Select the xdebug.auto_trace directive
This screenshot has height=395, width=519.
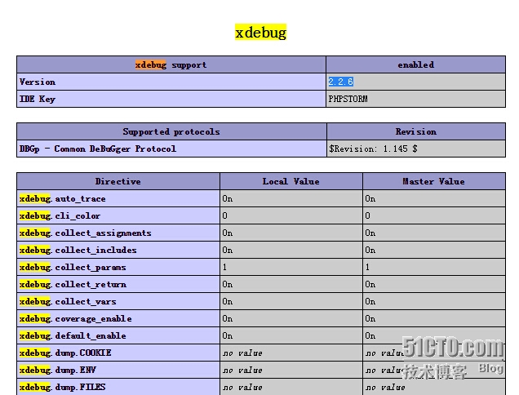tap(63, 198)
